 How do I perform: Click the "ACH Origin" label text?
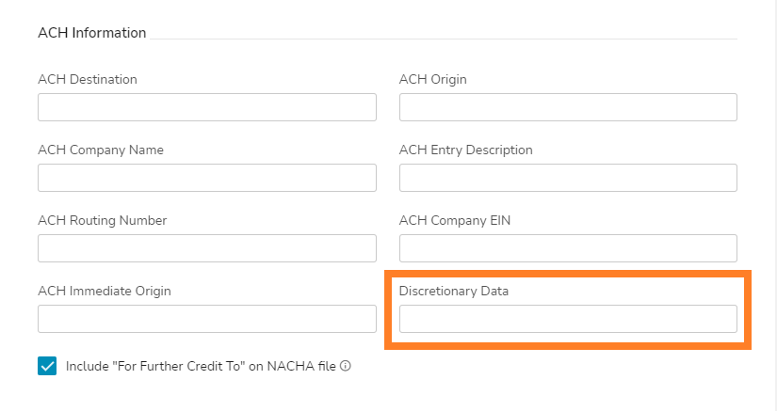point(433,79)
